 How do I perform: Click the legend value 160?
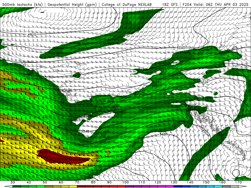[222, 182]
